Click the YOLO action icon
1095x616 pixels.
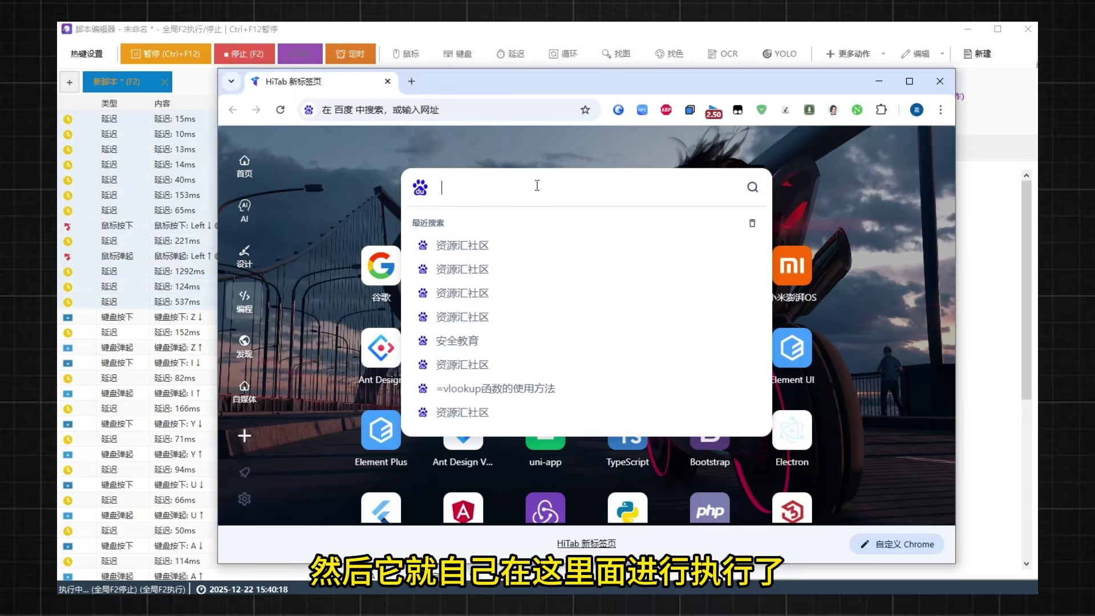767,54
